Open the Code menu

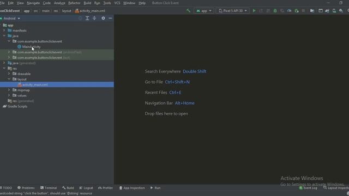click(47, 3)
